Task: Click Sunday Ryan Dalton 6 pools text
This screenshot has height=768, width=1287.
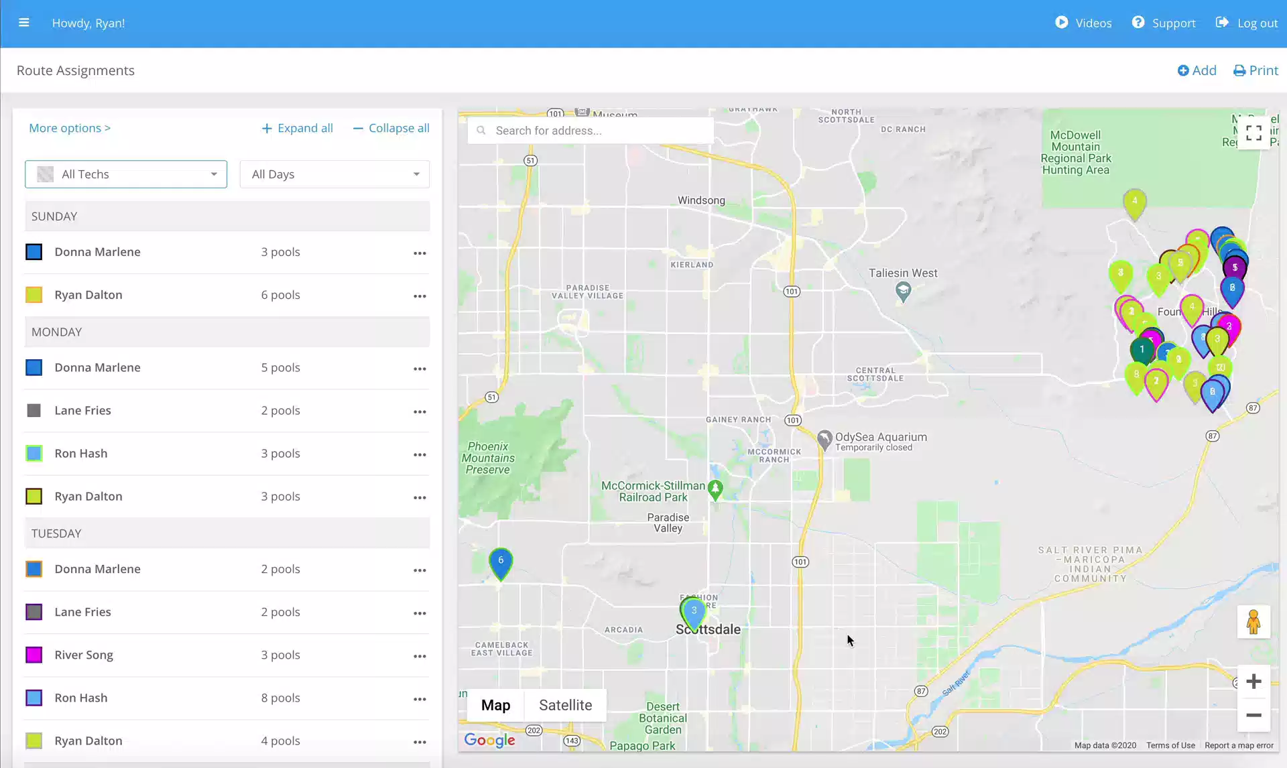Action: pyautogui.click(x=280, y=296)
